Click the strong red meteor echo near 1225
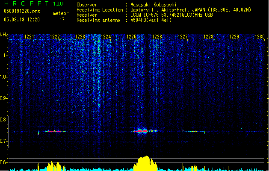The image size is (269, 171). click(145, 131)
